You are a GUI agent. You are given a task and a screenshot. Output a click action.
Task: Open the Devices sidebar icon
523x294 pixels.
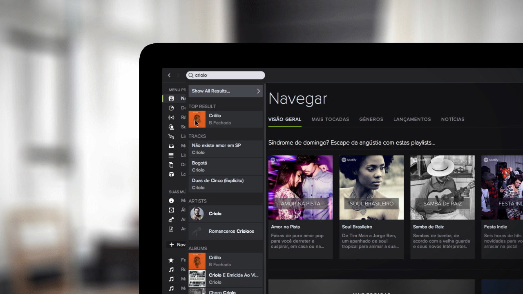tap(171, 165)
